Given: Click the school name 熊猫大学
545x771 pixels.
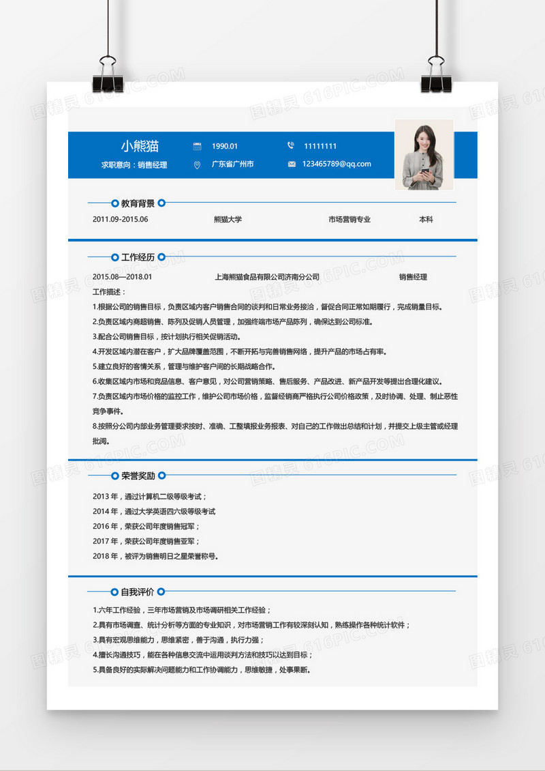Looking at the screenshot, I should point(228,219).
